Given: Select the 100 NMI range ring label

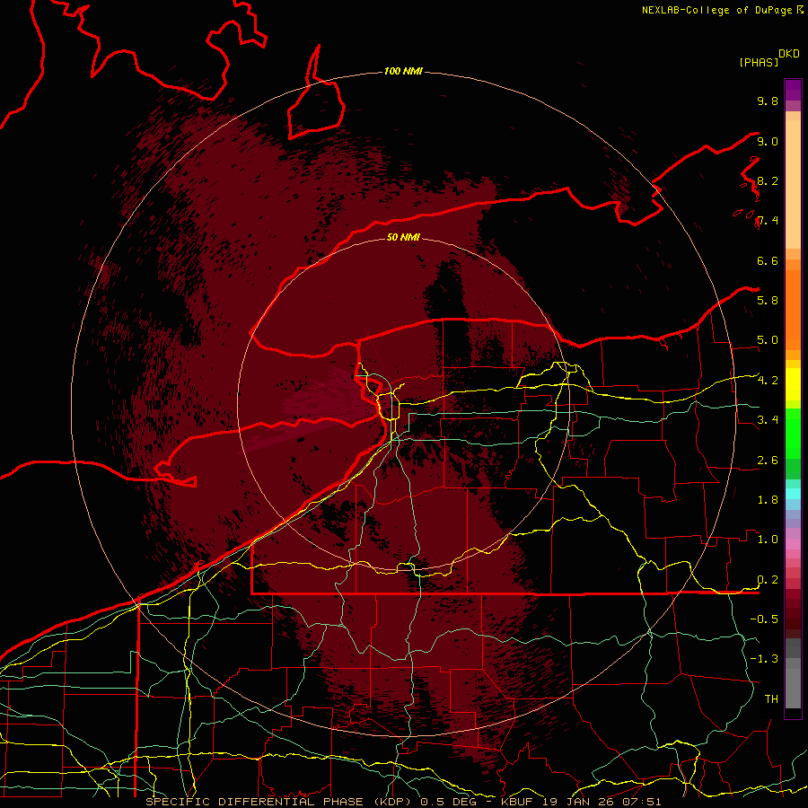Looking at the screenshot, I should click(403, 71).
